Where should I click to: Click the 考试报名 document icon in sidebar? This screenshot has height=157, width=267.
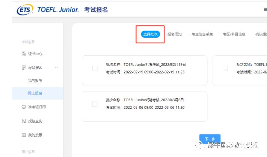[24, 67]
